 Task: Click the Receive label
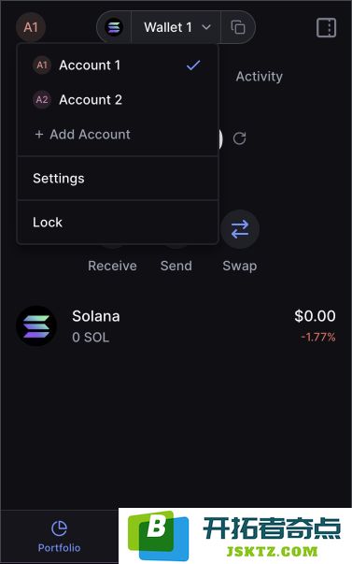pos(112,266)
